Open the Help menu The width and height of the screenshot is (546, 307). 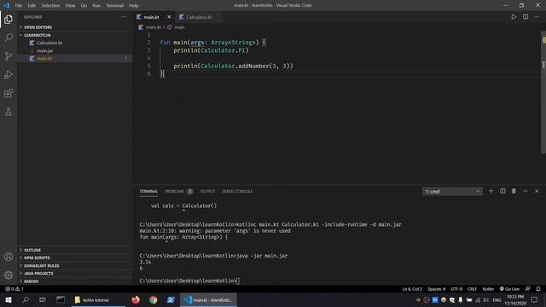pyautogui.click(x=134, y=6)
